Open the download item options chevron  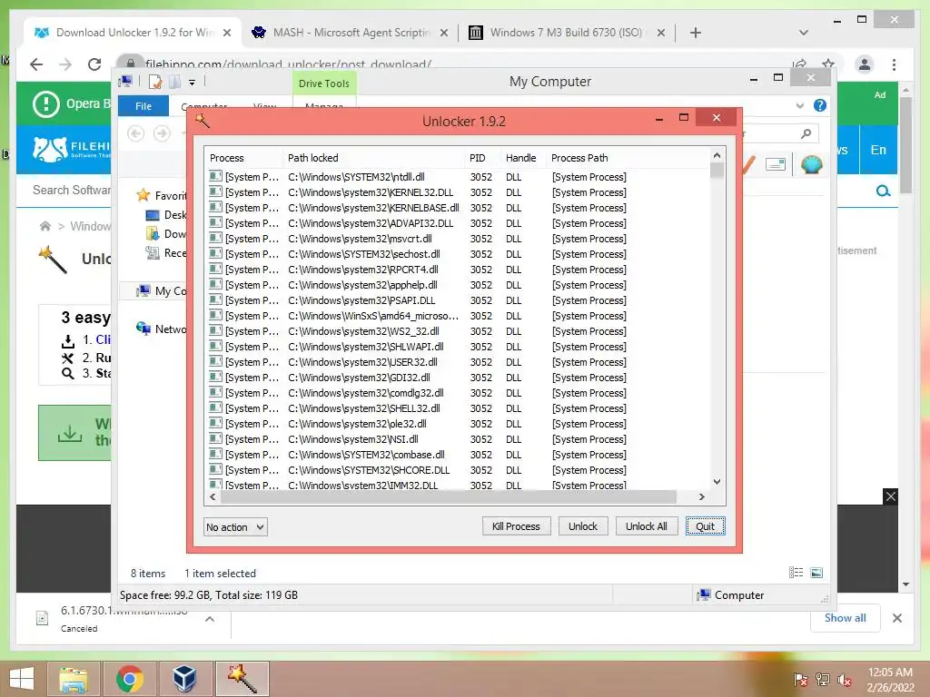(210, 619)
